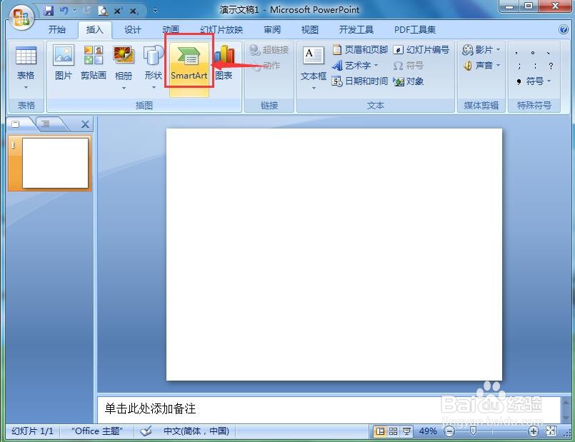The height and width of the screenshot is (442, 575).
Task: Open the 幻灯片放映 ribbon tab
Action: (x=221, y=30)
